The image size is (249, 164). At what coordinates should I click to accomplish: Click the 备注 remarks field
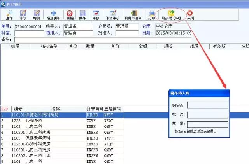(103, 40)
